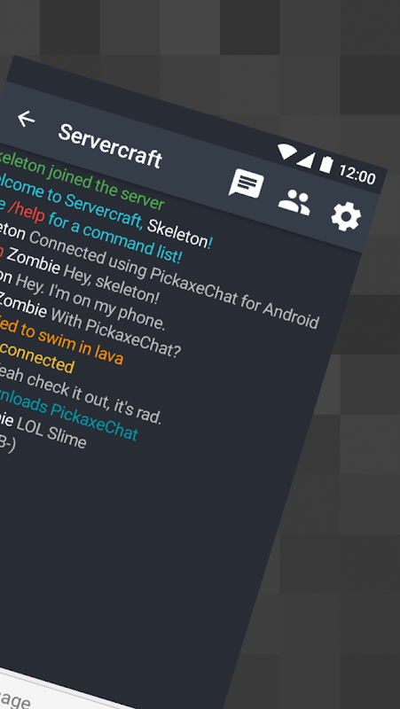Tap the 12:00 clock display
400x709 pixels.
[x=357, y=174]
